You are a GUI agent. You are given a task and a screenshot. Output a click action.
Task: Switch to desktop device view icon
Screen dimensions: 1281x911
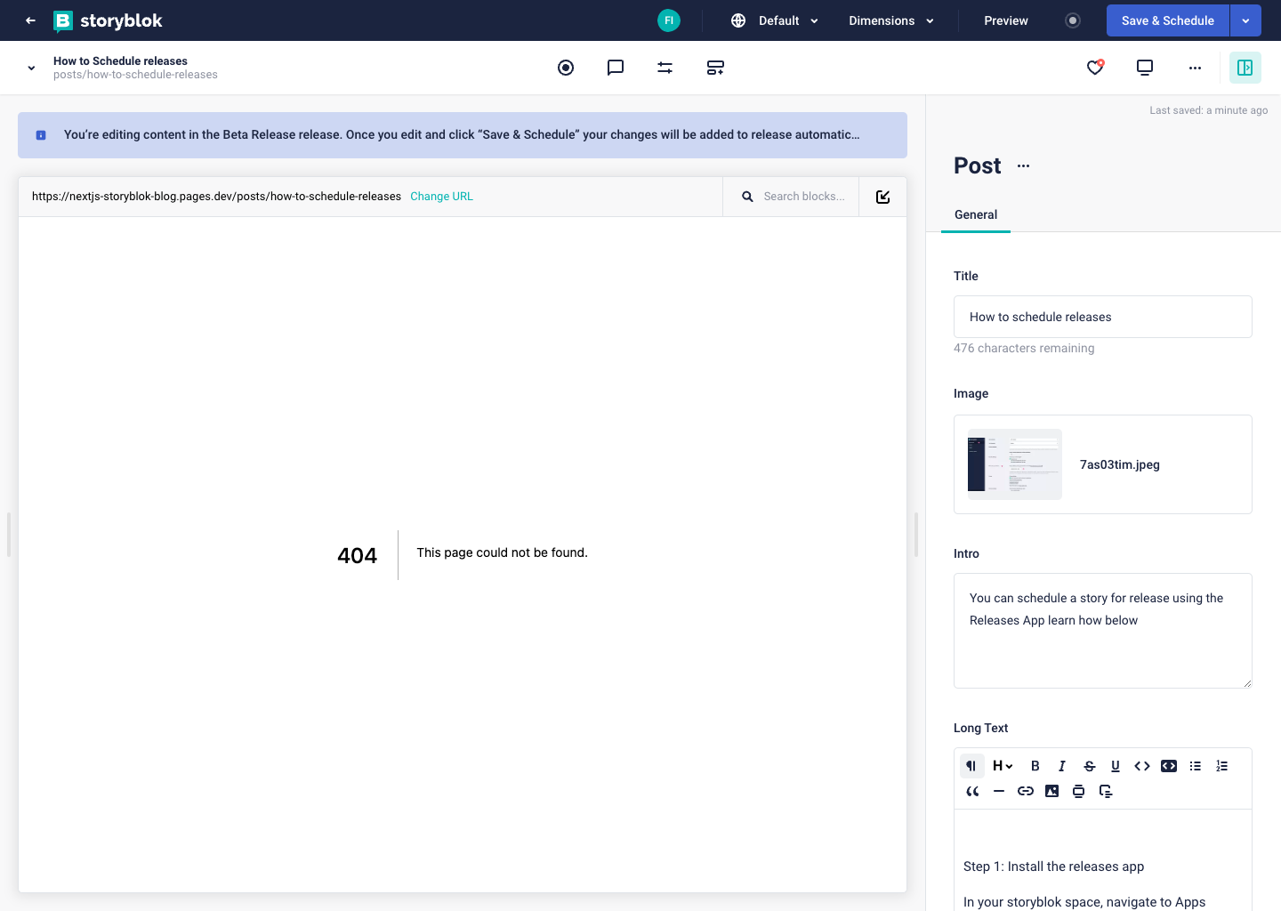click(x=1145, y=68)
